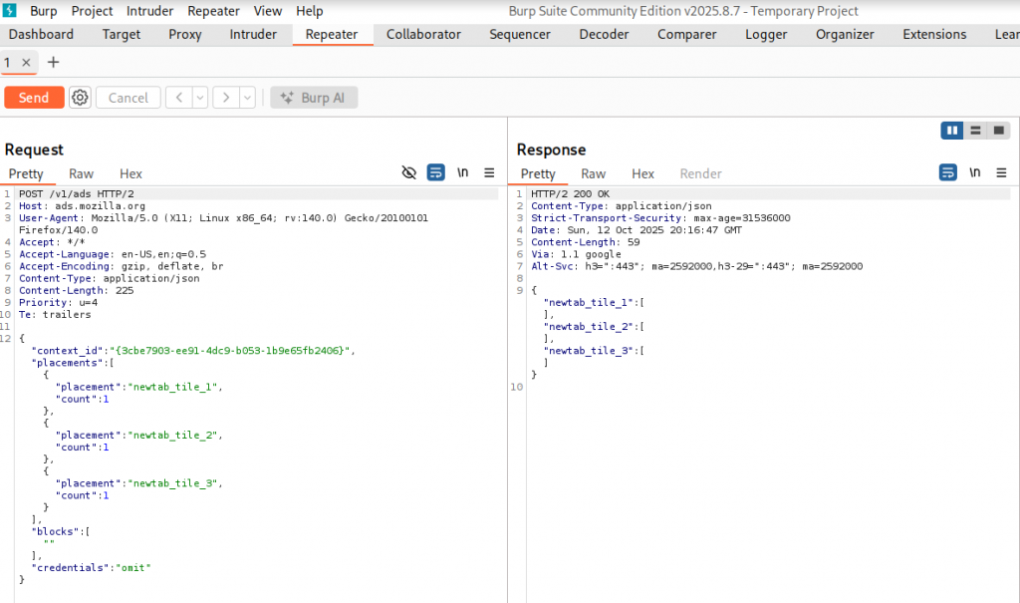Send the request
The width and height of the screenshot is (1020, 603).
click(34, 98)
